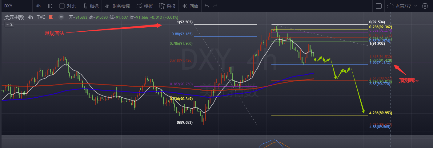Screen dimensions: 433x148
Task: Select Fibonacci label 0.88(92.165)
Action: click(x=182, y=34)
